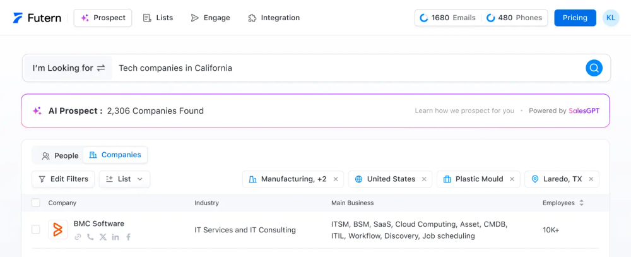Open the Manufacturing, +2 filter chip
Image resolution: width=631 pixels, height=257 pixels.
coord(288,179)
